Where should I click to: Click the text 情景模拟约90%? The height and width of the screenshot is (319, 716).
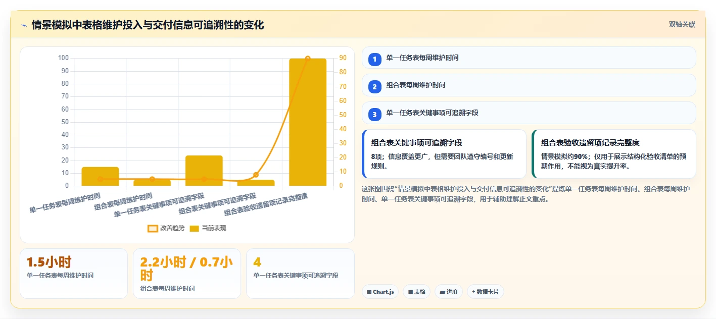coord(564,156)
